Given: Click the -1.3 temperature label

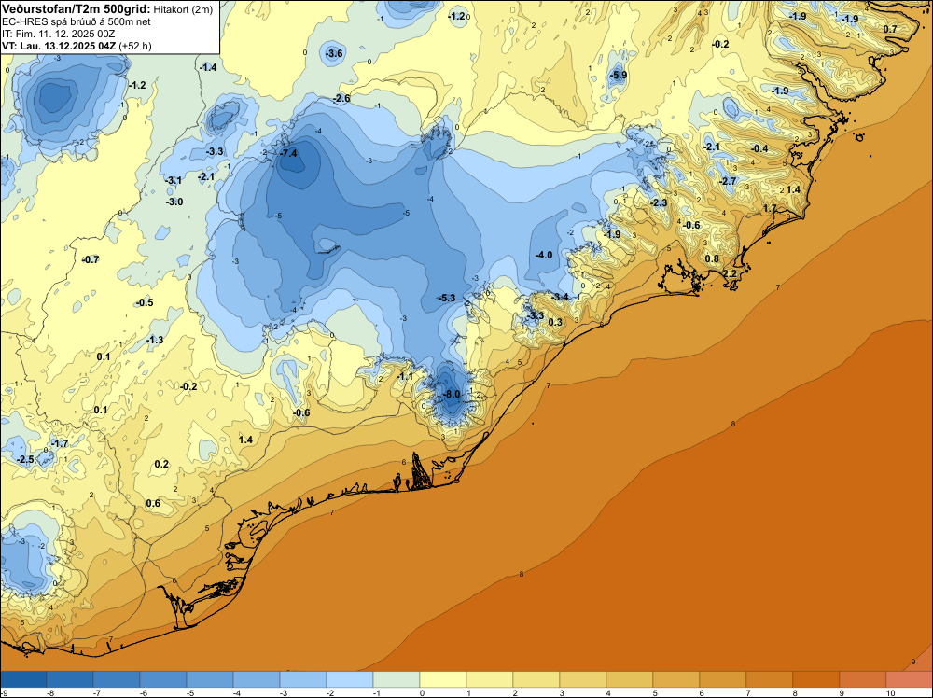Looking at the screenshot, I should (155, 340).
